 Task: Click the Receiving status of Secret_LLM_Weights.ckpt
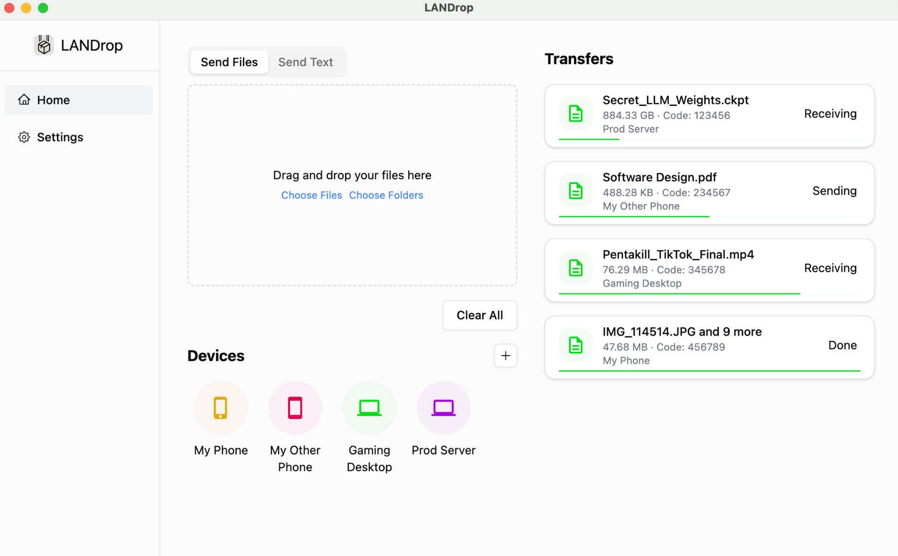point(830,114)
